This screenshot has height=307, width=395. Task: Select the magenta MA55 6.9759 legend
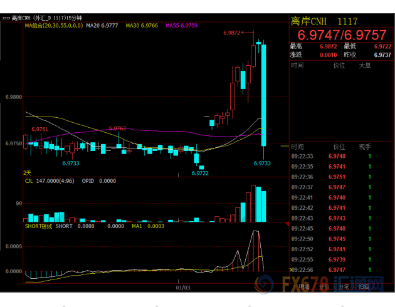[181, 26]
